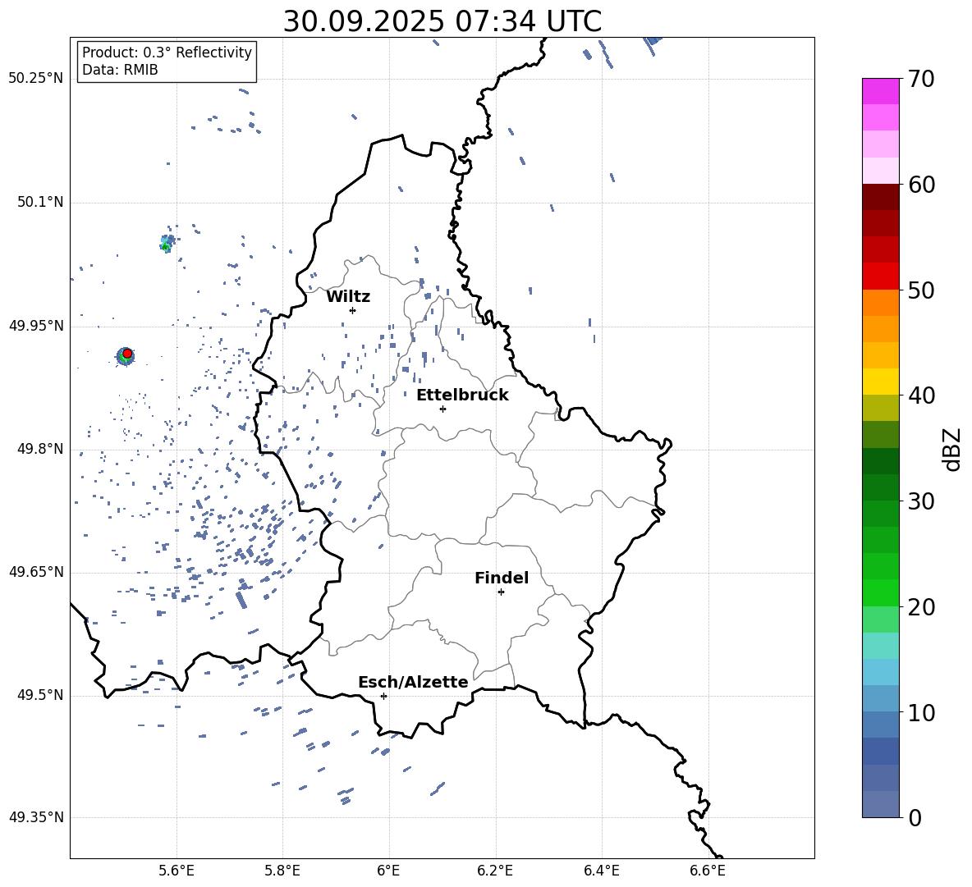Click the Product: 0.3° Reflectivity text
The image size is (972, 887).
tap(167, 53)
